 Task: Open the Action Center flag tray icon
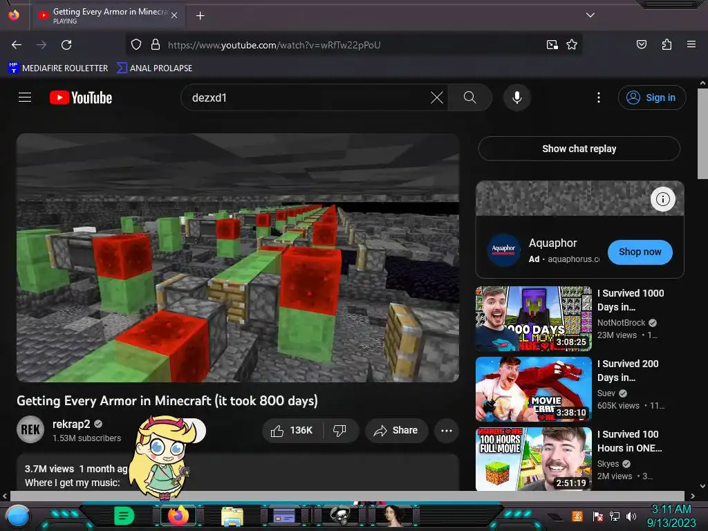597,516
